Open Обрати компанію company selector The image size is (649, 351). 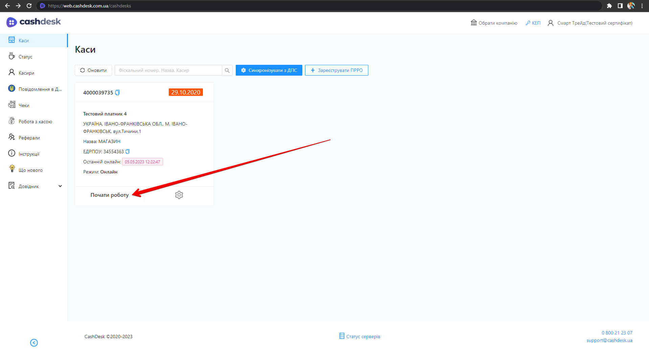[x=494, y=23]
